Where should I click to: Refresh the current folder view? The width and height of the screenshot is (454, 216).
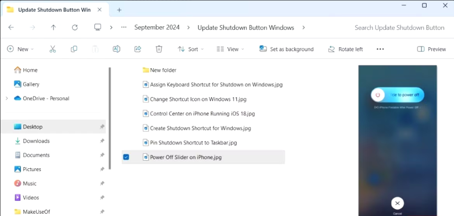[75, 27]
